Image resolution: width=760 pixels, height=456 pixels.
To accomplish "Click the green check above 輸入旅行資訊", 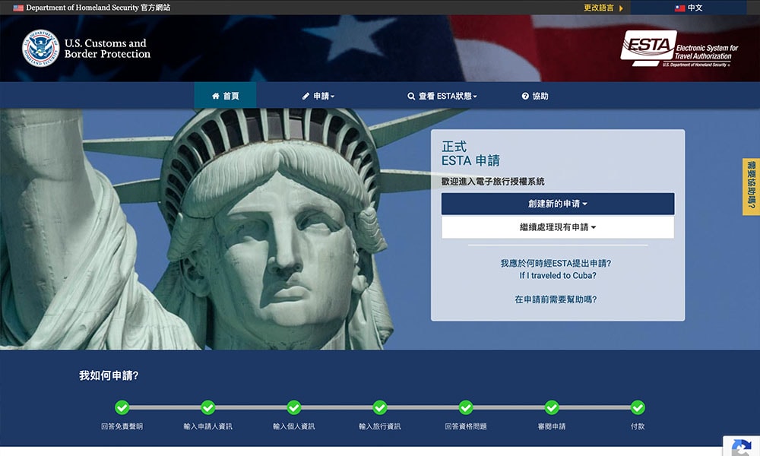I will click(x=380, y=407).
